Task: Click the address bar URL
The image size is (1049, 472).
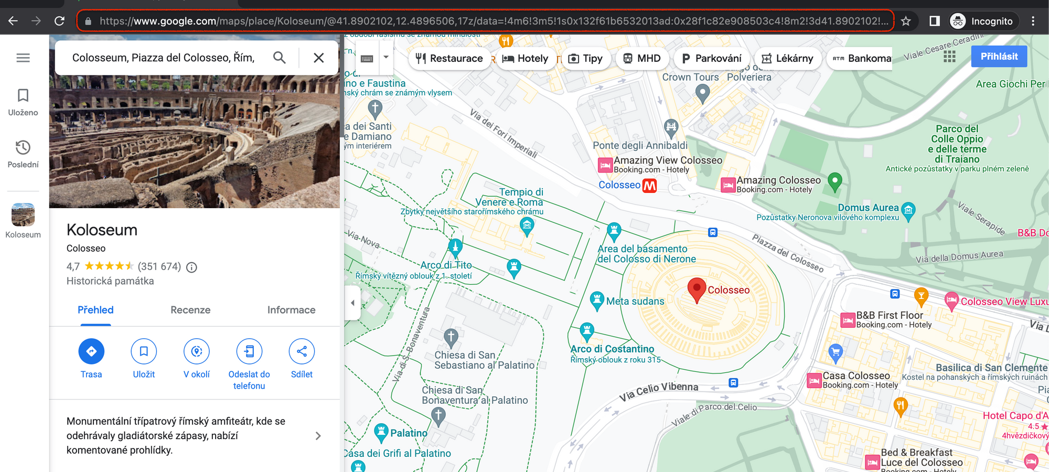Action: pyautogui.click(x=494, y=21)
